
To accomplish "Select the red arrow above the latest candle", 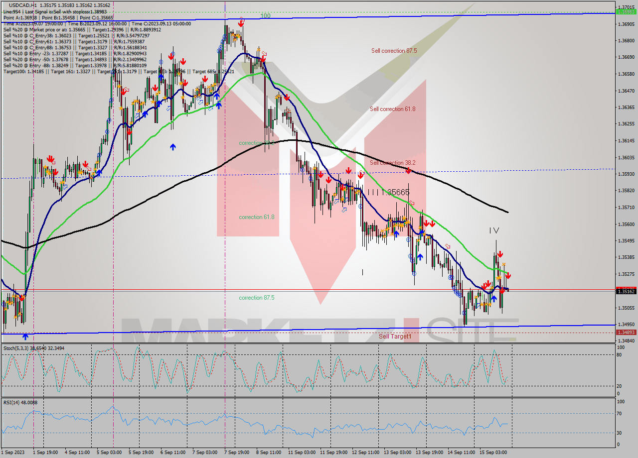I will [x=508, y=275].
